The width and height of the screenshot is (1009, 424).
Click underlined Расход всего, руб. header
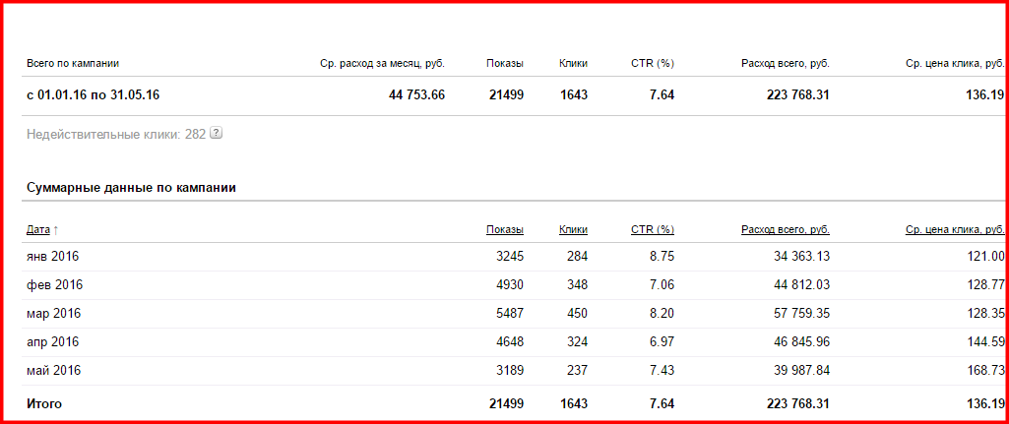tap(785, 230)
